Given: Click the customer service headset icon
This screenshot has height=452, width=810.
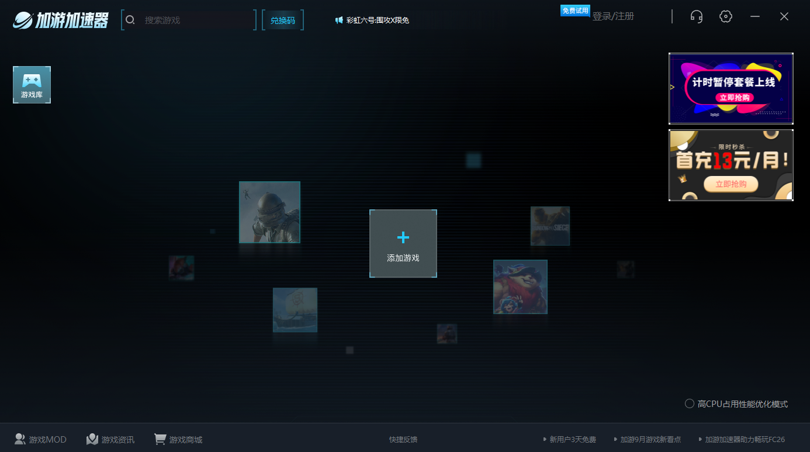Looking at the screenshot, I should point(696,16).
